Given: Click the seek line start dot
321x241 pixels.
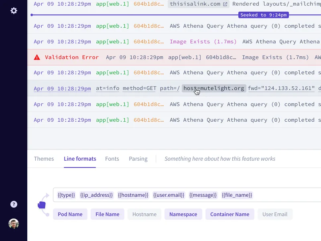Looking at the screenshot, I should (32, 15).
